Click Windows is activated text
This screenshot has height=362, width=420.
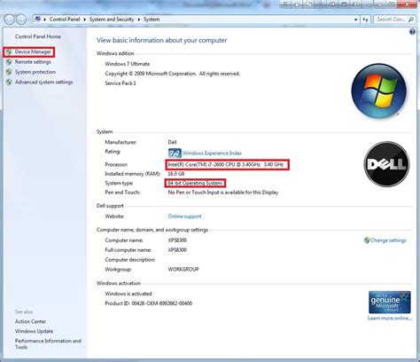pos(128,294)
